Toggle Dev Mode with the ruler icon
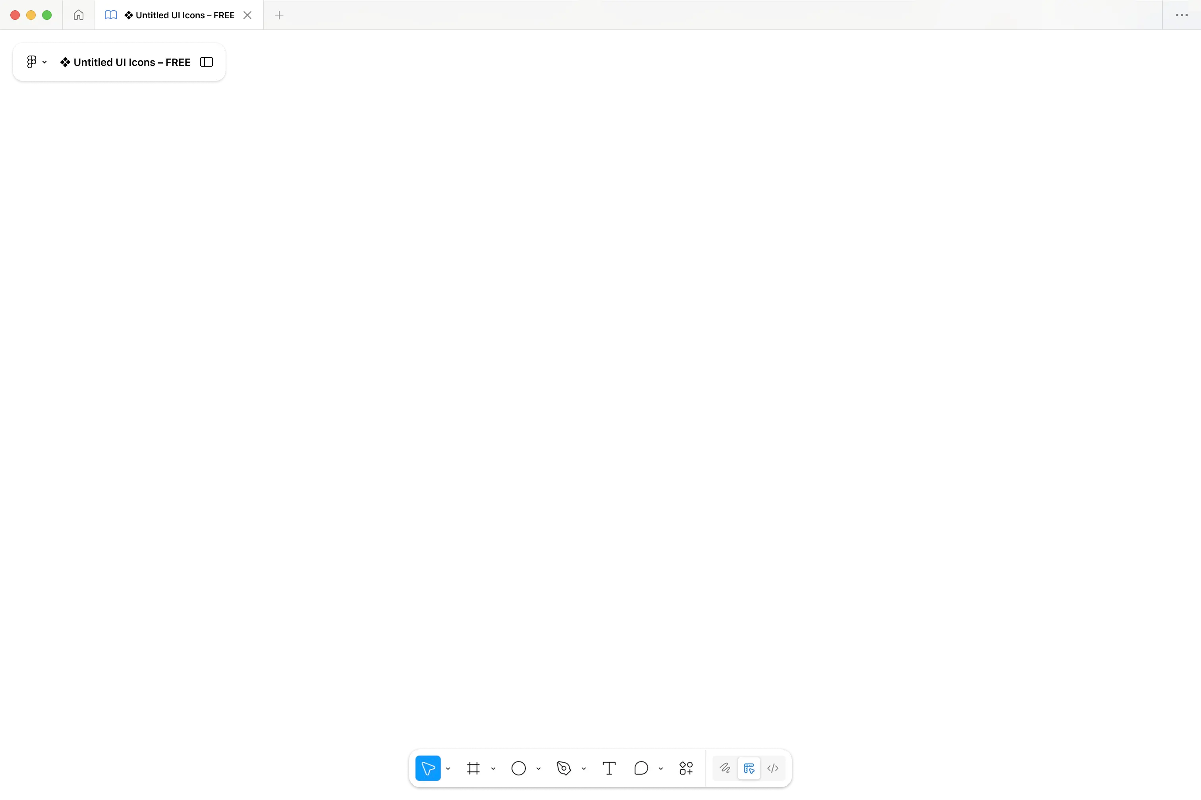Screen dimensions: 1201x800 coord(749,768)
